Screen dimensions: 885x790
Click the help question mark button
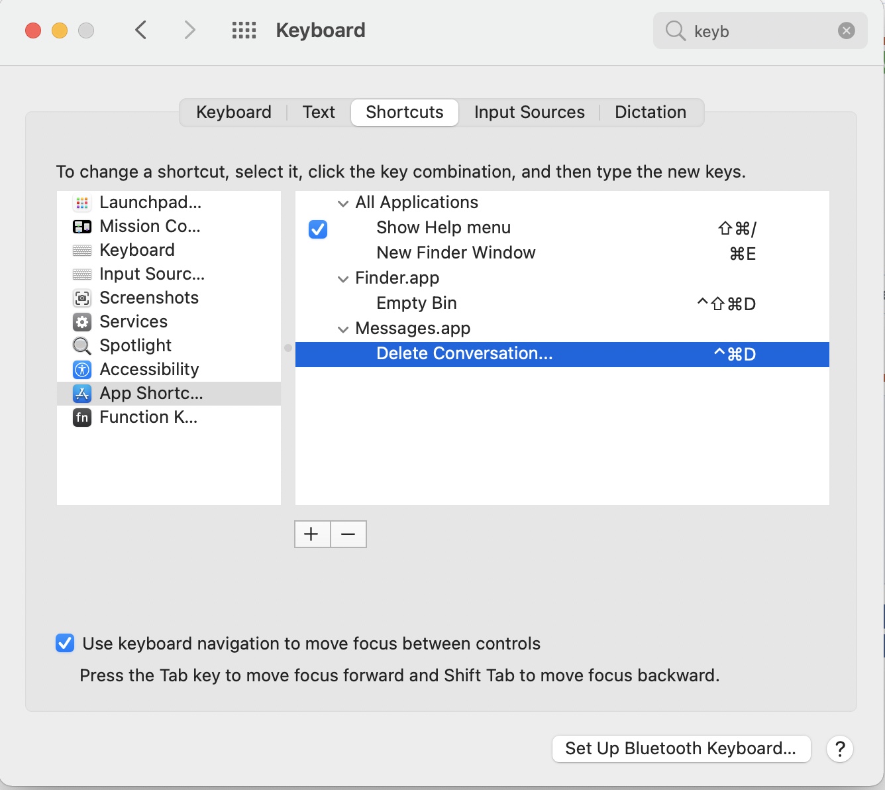(x=839, y=749)
